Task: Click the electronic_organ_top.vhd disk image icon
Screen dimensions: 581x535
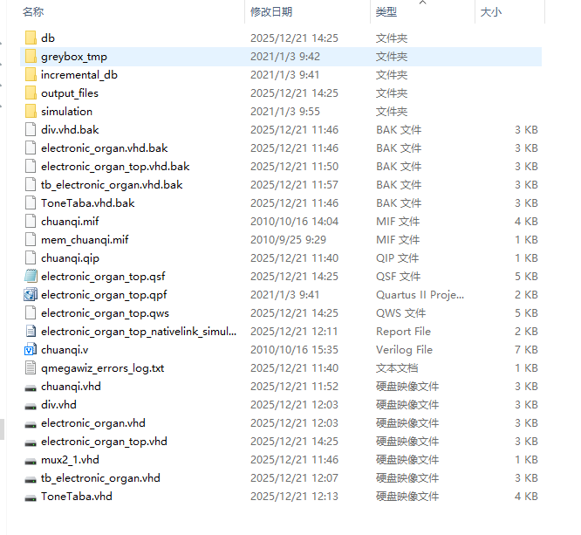Action: point(31,442)
